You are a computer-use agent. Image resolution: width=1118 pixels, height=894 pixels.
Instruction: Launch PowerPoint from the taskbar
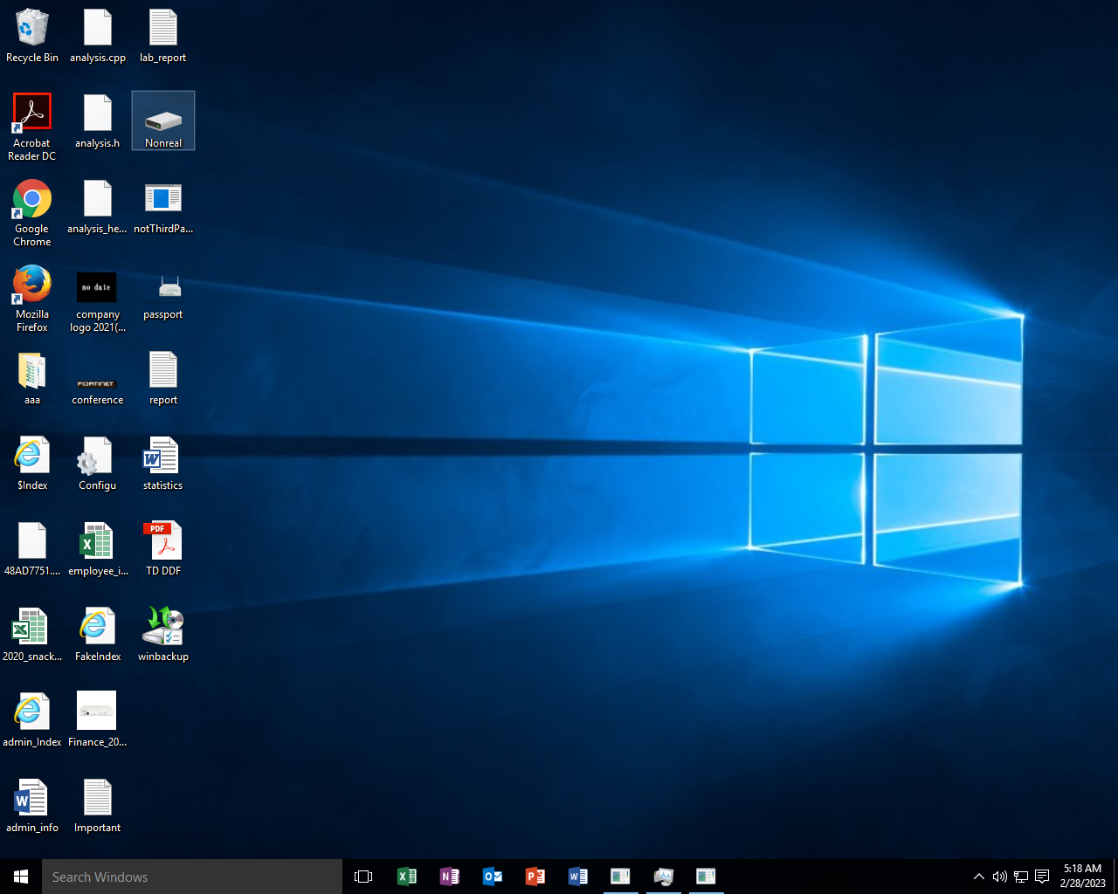535,877
